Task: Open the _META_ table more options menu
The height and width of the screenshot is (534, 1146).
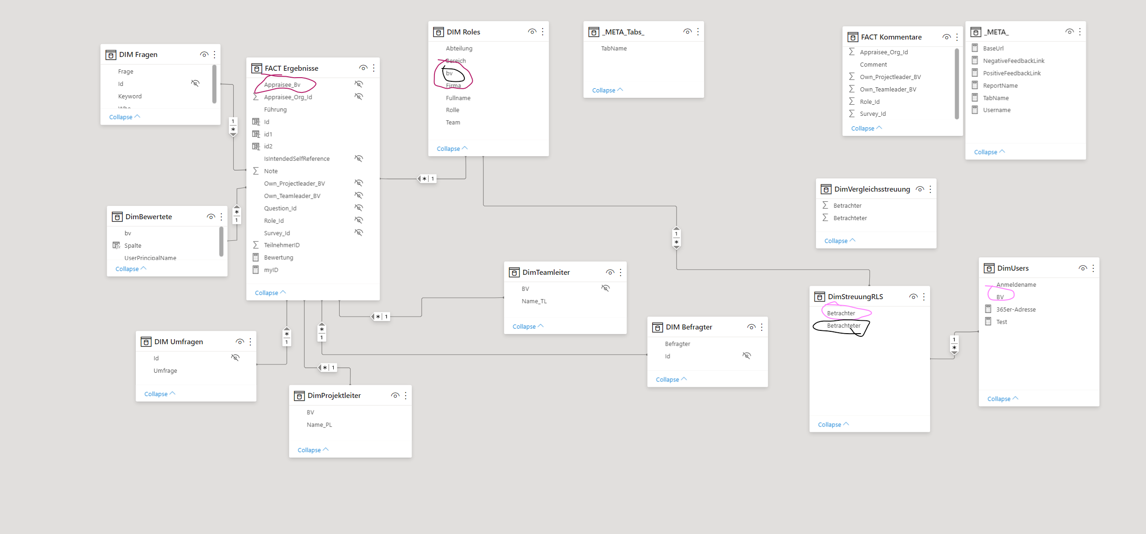Action: [1080, 32]
